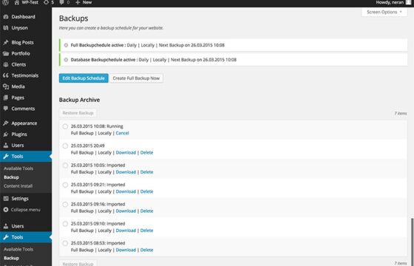Image resolution: width=414 pixels, height=266 pixels.
Task: Cancel the running 26.03.2015 10:08 backup
Action: coord(122,133)
